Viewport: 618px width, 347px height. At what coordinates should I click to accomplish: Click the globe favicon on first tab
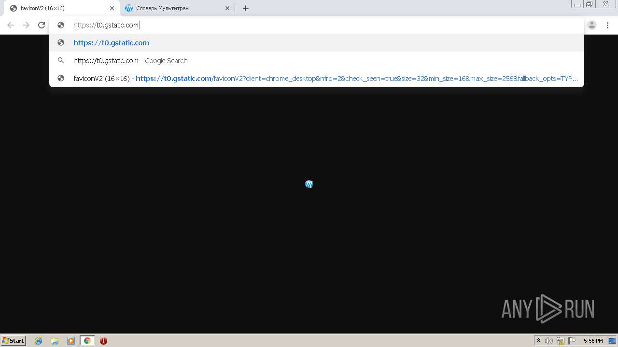click(14, 8)
